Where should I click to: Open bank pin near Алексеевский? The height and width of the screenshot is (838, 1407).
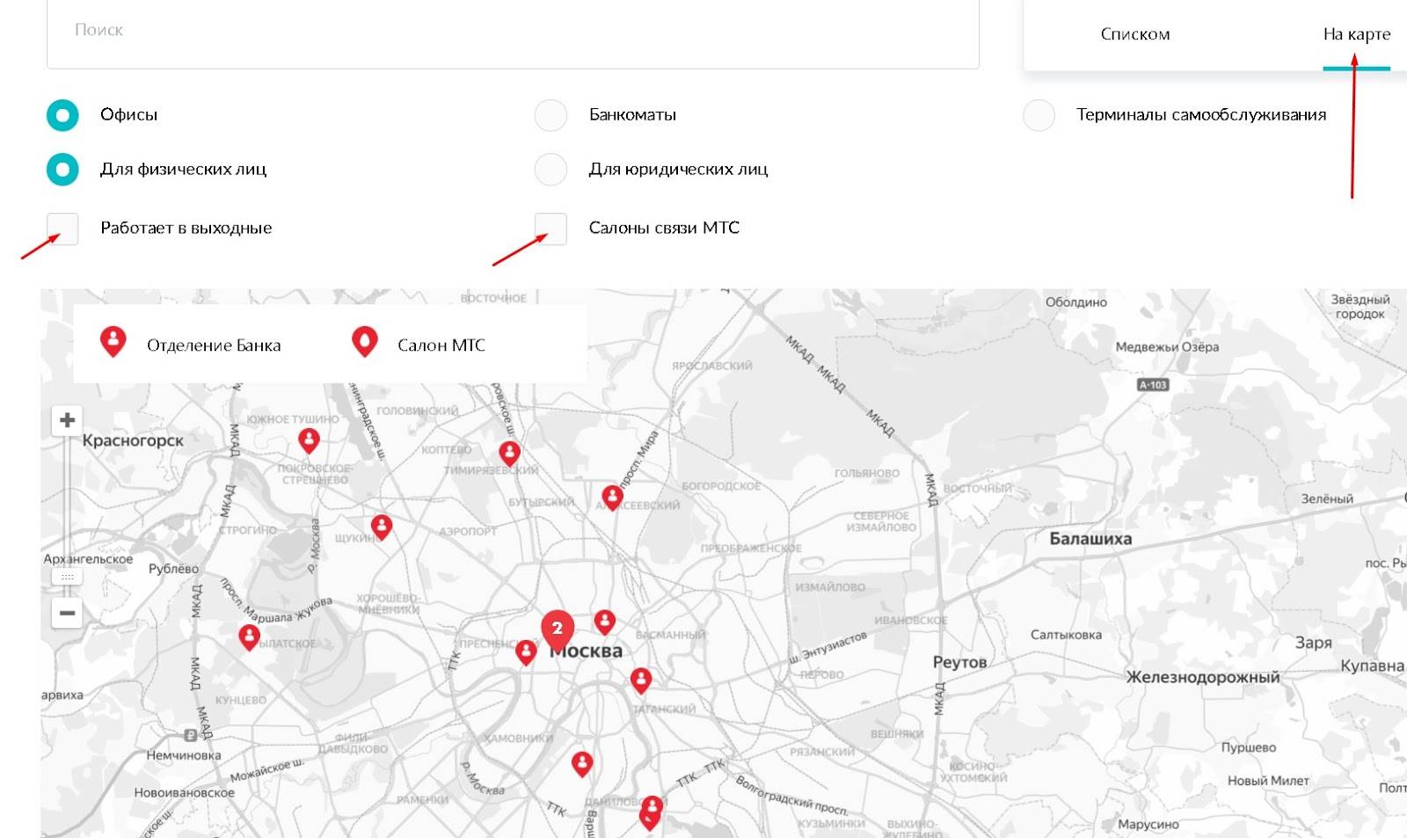tap(613, 497)
